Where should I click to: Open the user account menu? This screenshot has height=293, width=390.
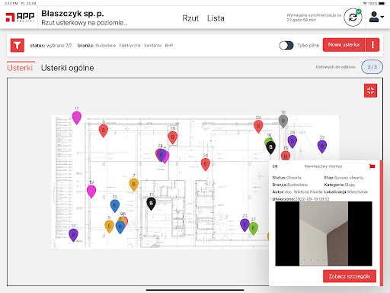pos(376,18)
